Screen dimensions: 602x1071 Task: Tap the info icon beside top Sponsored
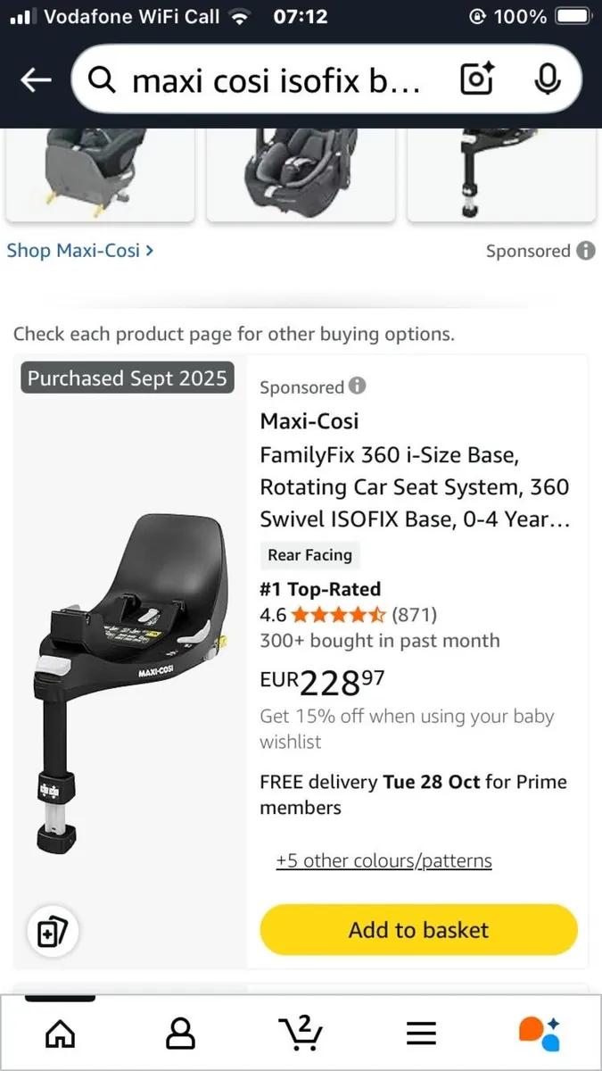[586, 251]
